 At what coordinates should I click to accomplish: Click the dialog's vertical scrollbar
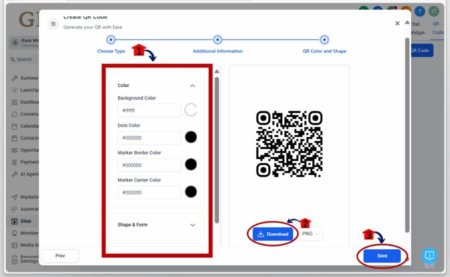pos(407,135)
